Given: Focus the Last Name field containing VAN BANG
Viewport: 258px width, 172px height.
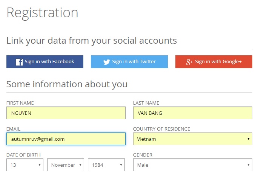Looking at the screenshot, I should (x=193, y=113).
